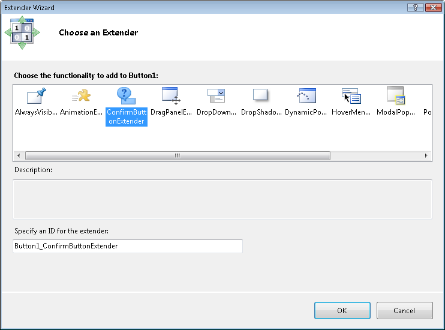This screenshot has width=445, height=330.
Task: Click the HoverMen... label text
Action: (351, 112)
